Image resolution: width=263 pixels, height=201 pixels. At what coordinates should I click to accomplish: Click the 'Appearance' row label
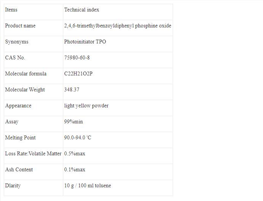(x=18, y=106)
